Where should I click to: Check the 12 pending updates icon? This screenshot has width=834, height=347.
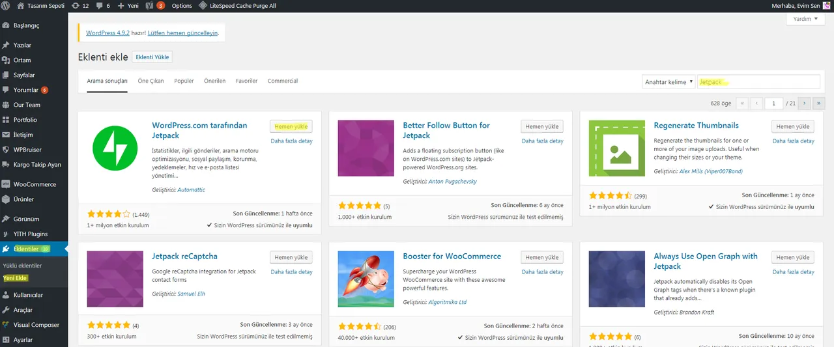click(80, 5)
